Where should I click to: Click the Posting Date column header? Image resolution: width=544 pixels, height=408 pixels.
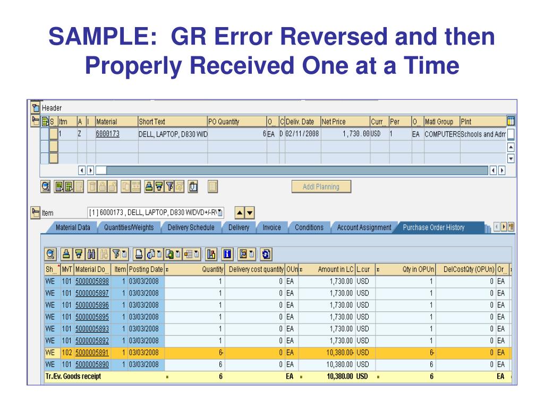[x=146, y=269]
